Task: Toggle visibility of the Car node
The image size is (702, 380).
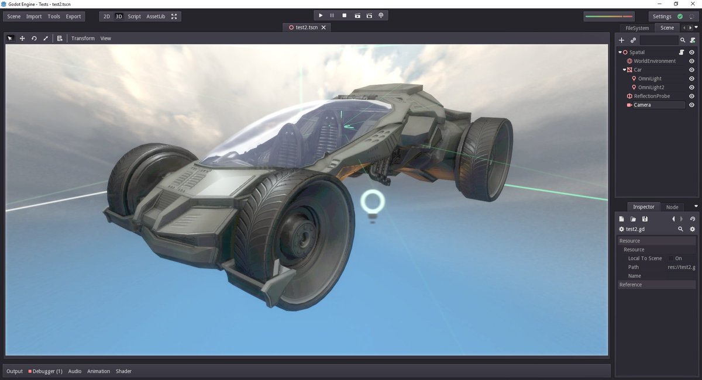Action: click(692, 70)
